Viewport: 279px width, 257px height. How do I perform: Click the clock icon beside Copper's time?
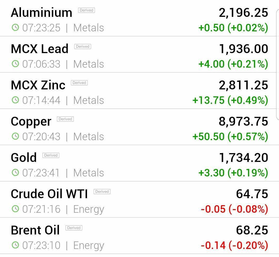coord(15,136)
